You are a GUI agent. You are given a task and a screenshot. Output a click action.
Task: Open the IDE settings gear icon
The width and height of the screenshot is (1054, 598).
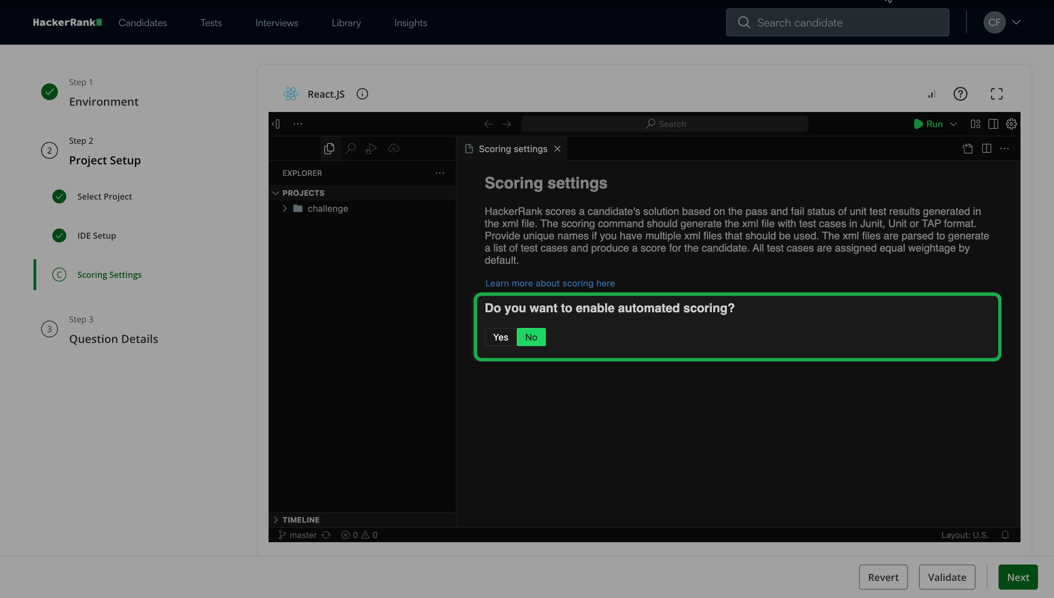point(1011,124)
